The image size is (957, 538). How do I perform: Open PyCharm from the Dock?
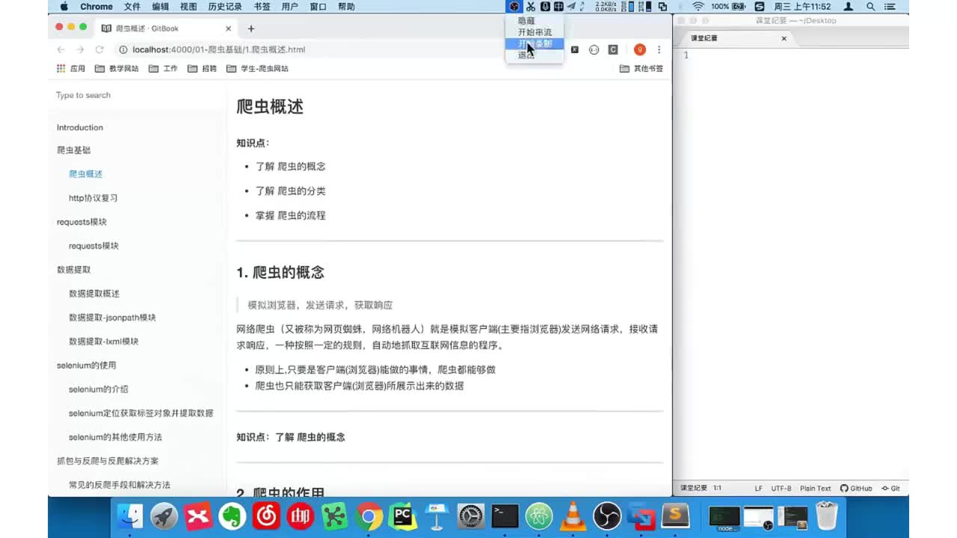pos(403,516)
